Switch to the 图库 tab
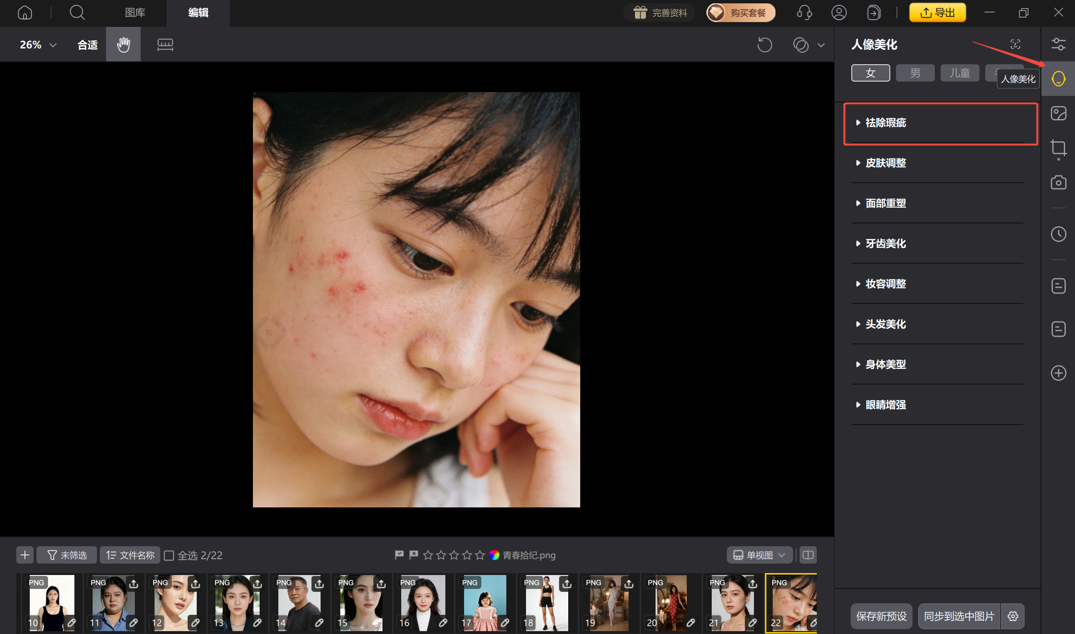Viewport: 1075px width, 634px height. tap(135, 12)
